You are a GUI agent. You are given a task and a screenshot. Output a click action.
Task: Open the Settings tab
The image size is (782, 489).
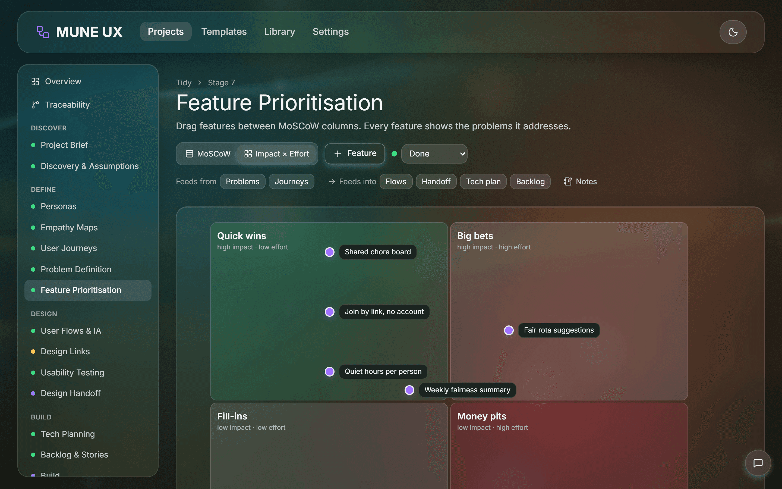tap(330, 32)
